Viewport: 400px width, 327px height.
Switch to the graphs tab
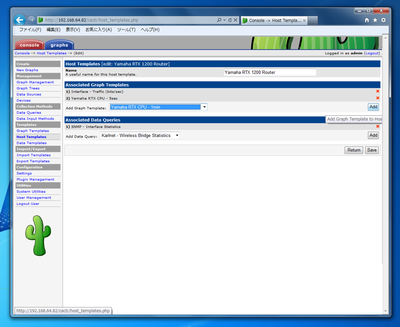[59, 45]
